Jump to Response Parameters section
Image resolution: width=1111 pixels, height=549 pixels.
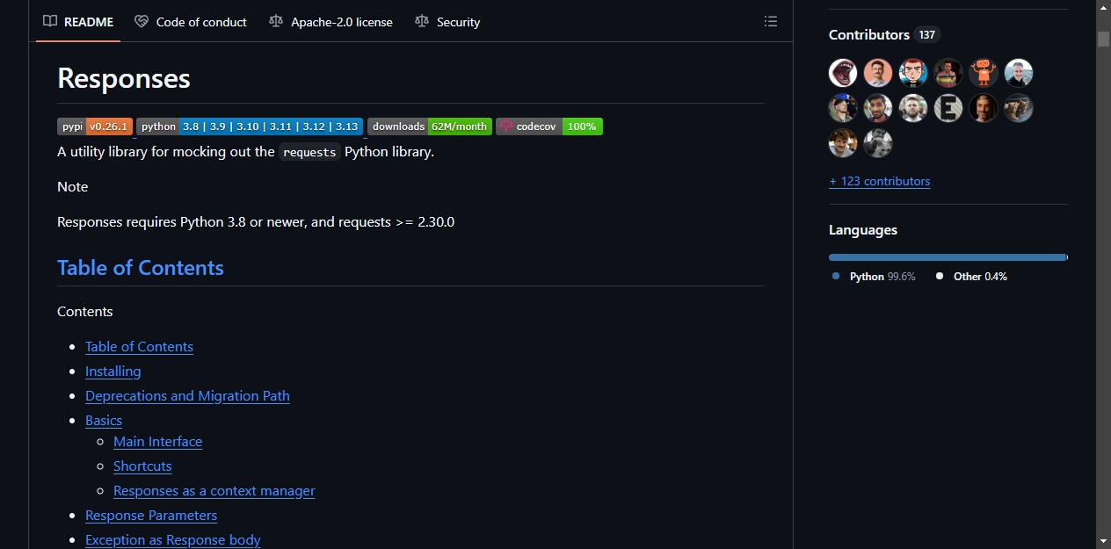tap(151, 516)
